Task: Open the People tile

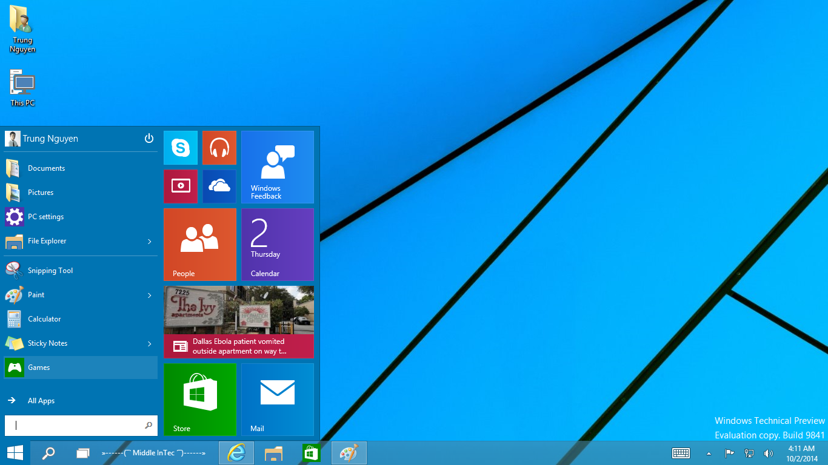Action: [x=200, y=245]
